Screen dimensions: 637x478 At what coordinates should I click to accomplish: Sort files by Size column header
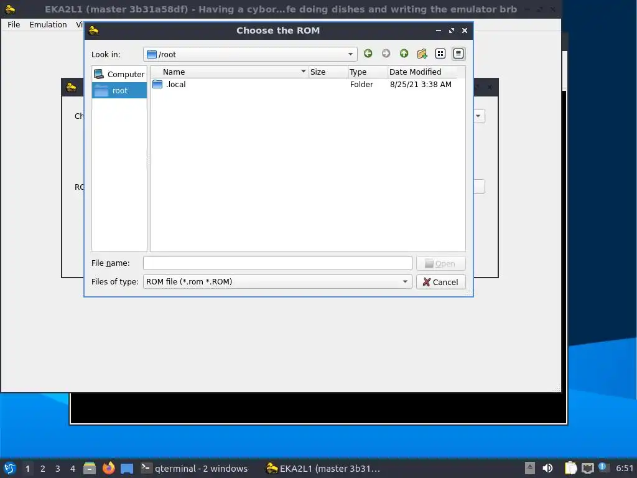click(x=328, y=72)
